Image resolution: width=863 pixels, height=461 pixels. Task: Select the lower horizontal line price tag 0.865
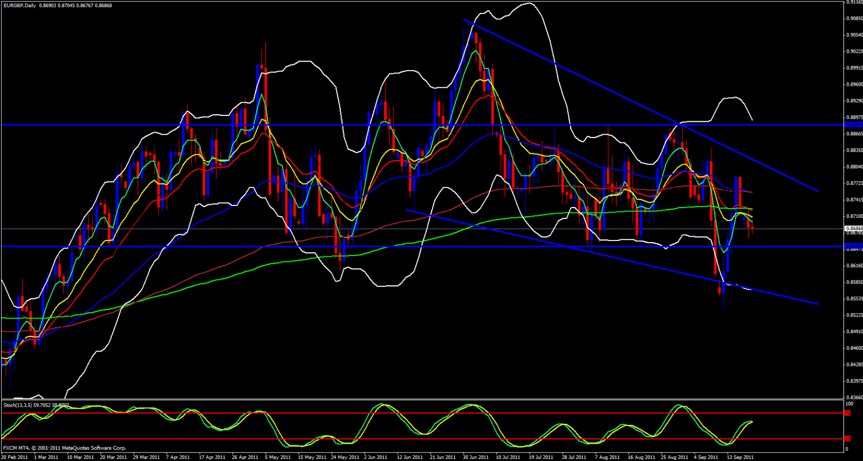(853, 246)
